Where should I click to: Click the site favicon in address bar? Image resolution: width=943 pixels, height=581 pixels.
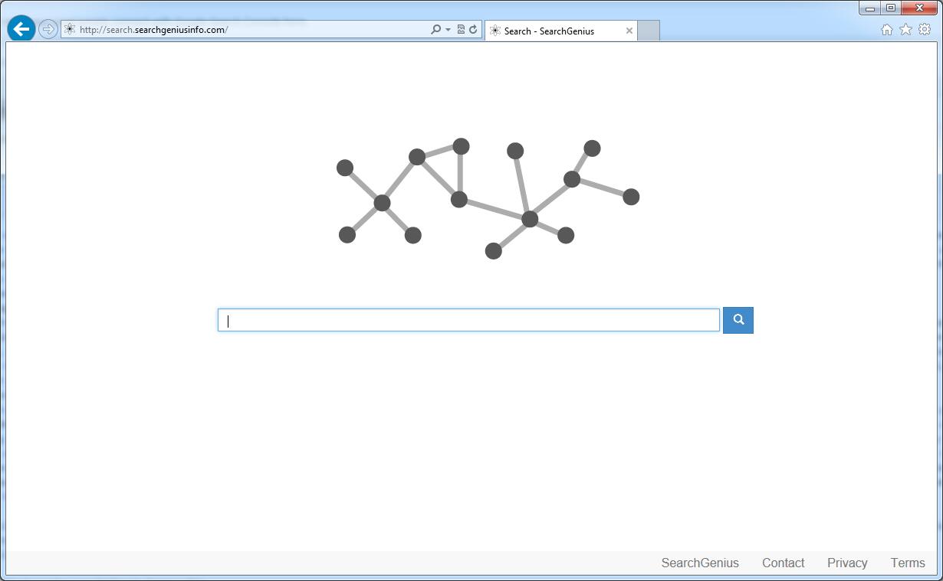click(70, 30)
